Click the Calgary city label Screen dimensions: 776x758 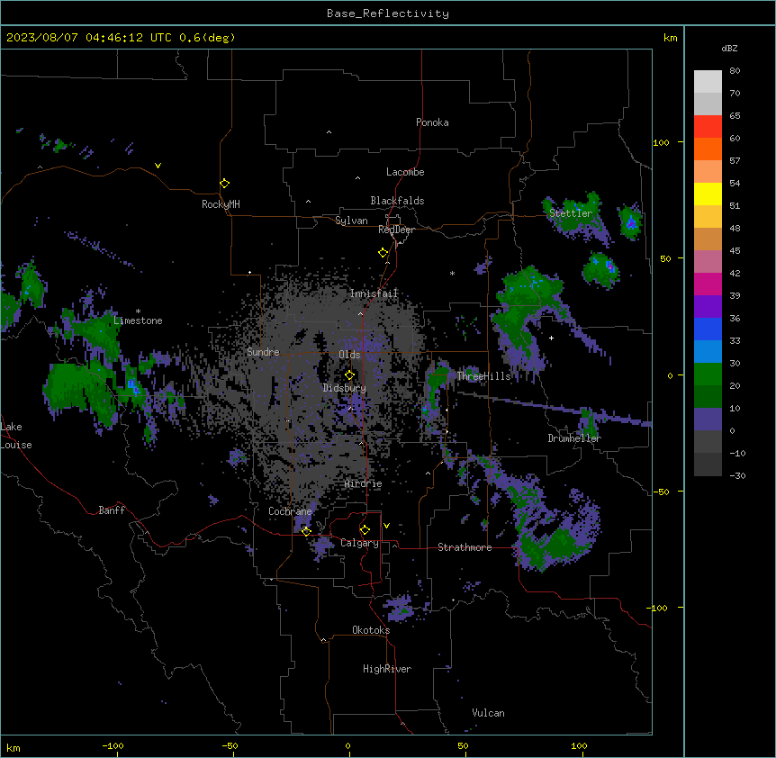pyautogui.click(x=359, y=543)
